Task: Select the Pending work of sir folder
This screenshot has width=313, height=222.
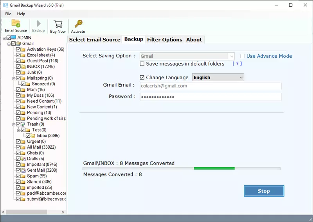Action: coord(46,119)
